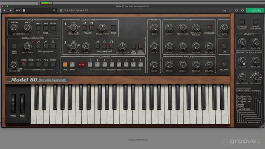Toggle Global Modulation FREQ 2 destination
Image resolution: width=265 pixels, height=149 pixels.
(31, 65)
